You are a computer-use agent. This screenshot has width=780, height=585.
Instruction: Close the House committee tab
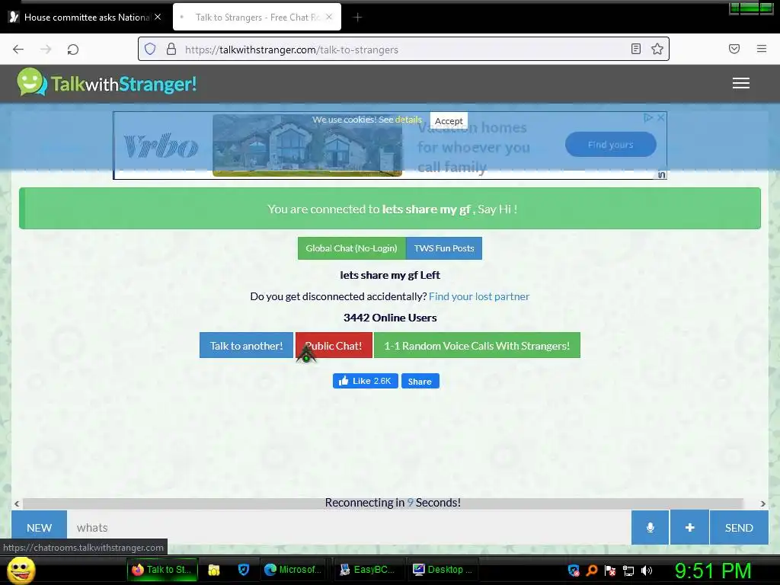pyautogui.click(x=158, y=17)
